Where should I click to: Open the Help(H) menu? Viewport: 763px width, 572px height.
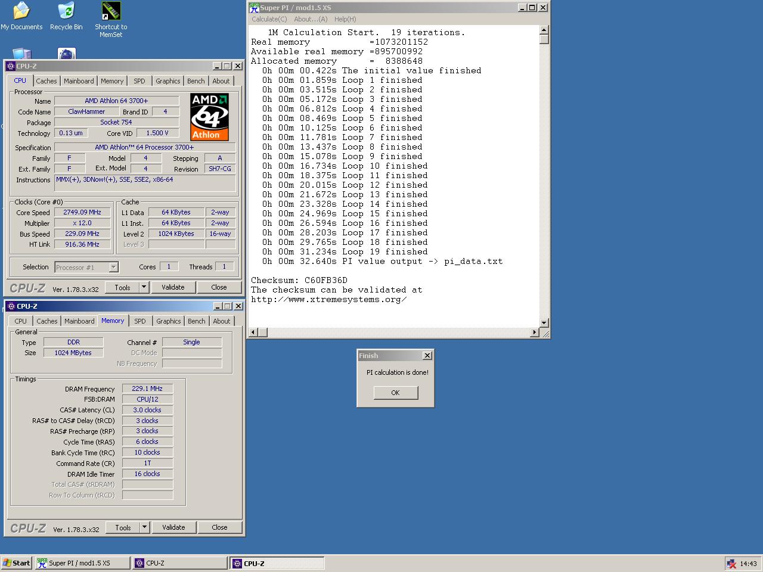[x=345, y=19]
